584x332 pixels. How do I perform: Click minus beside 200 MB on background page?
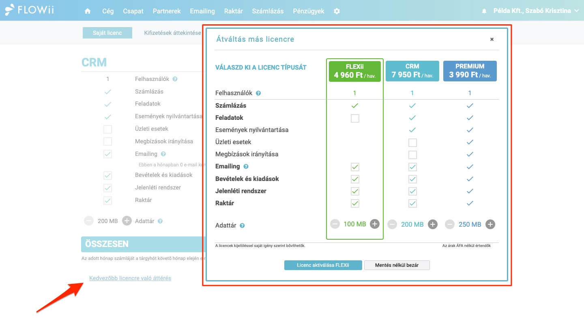[89, 221]
